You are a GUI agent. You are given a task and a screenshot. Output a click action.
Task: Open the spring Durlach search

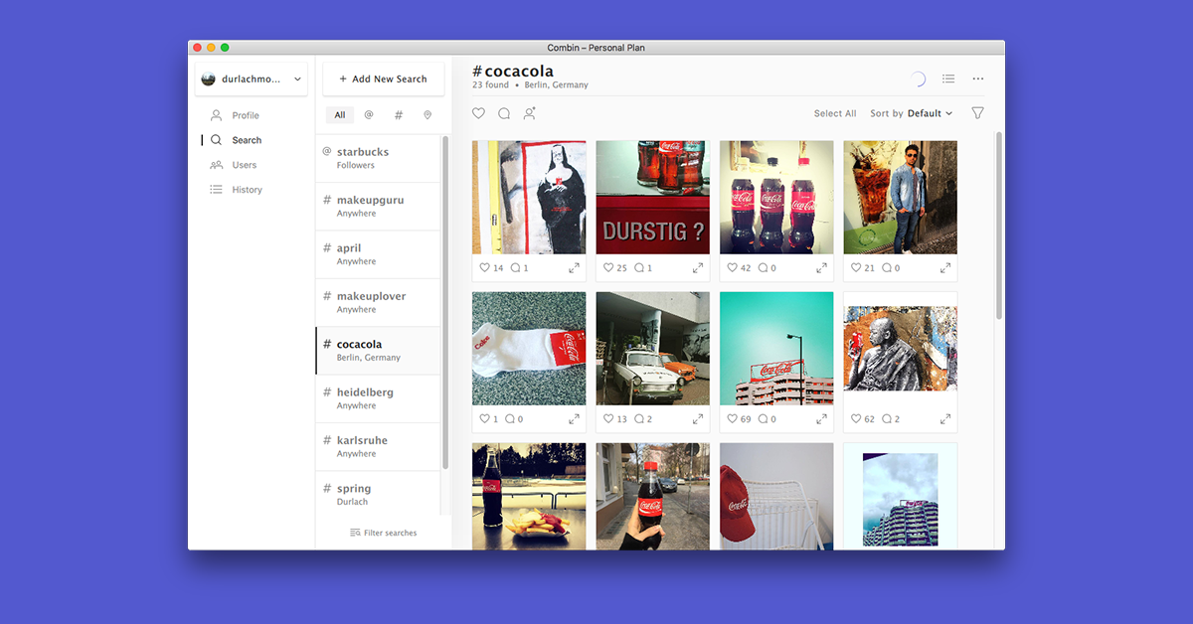pos(378,493)
